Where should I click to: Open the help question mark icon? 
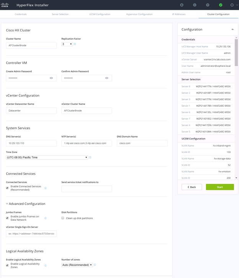(x=208, y=5)
